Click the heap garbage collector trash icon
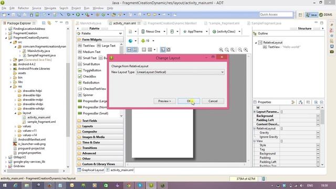 (264, 178)
